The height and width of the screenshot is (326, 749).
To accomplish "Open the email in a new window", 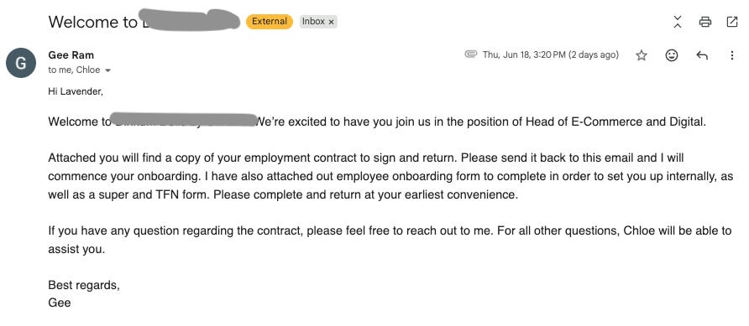I will [x=732, y=22].
